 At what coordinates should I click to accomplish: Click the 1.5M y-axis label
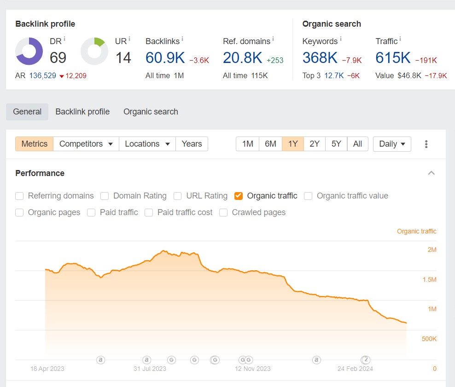click(x=429, y=280)
